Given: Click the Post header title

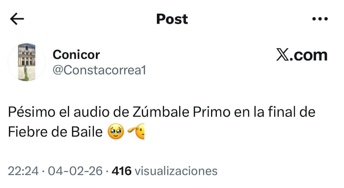Looking at the screenshot, I should point(172,19).
